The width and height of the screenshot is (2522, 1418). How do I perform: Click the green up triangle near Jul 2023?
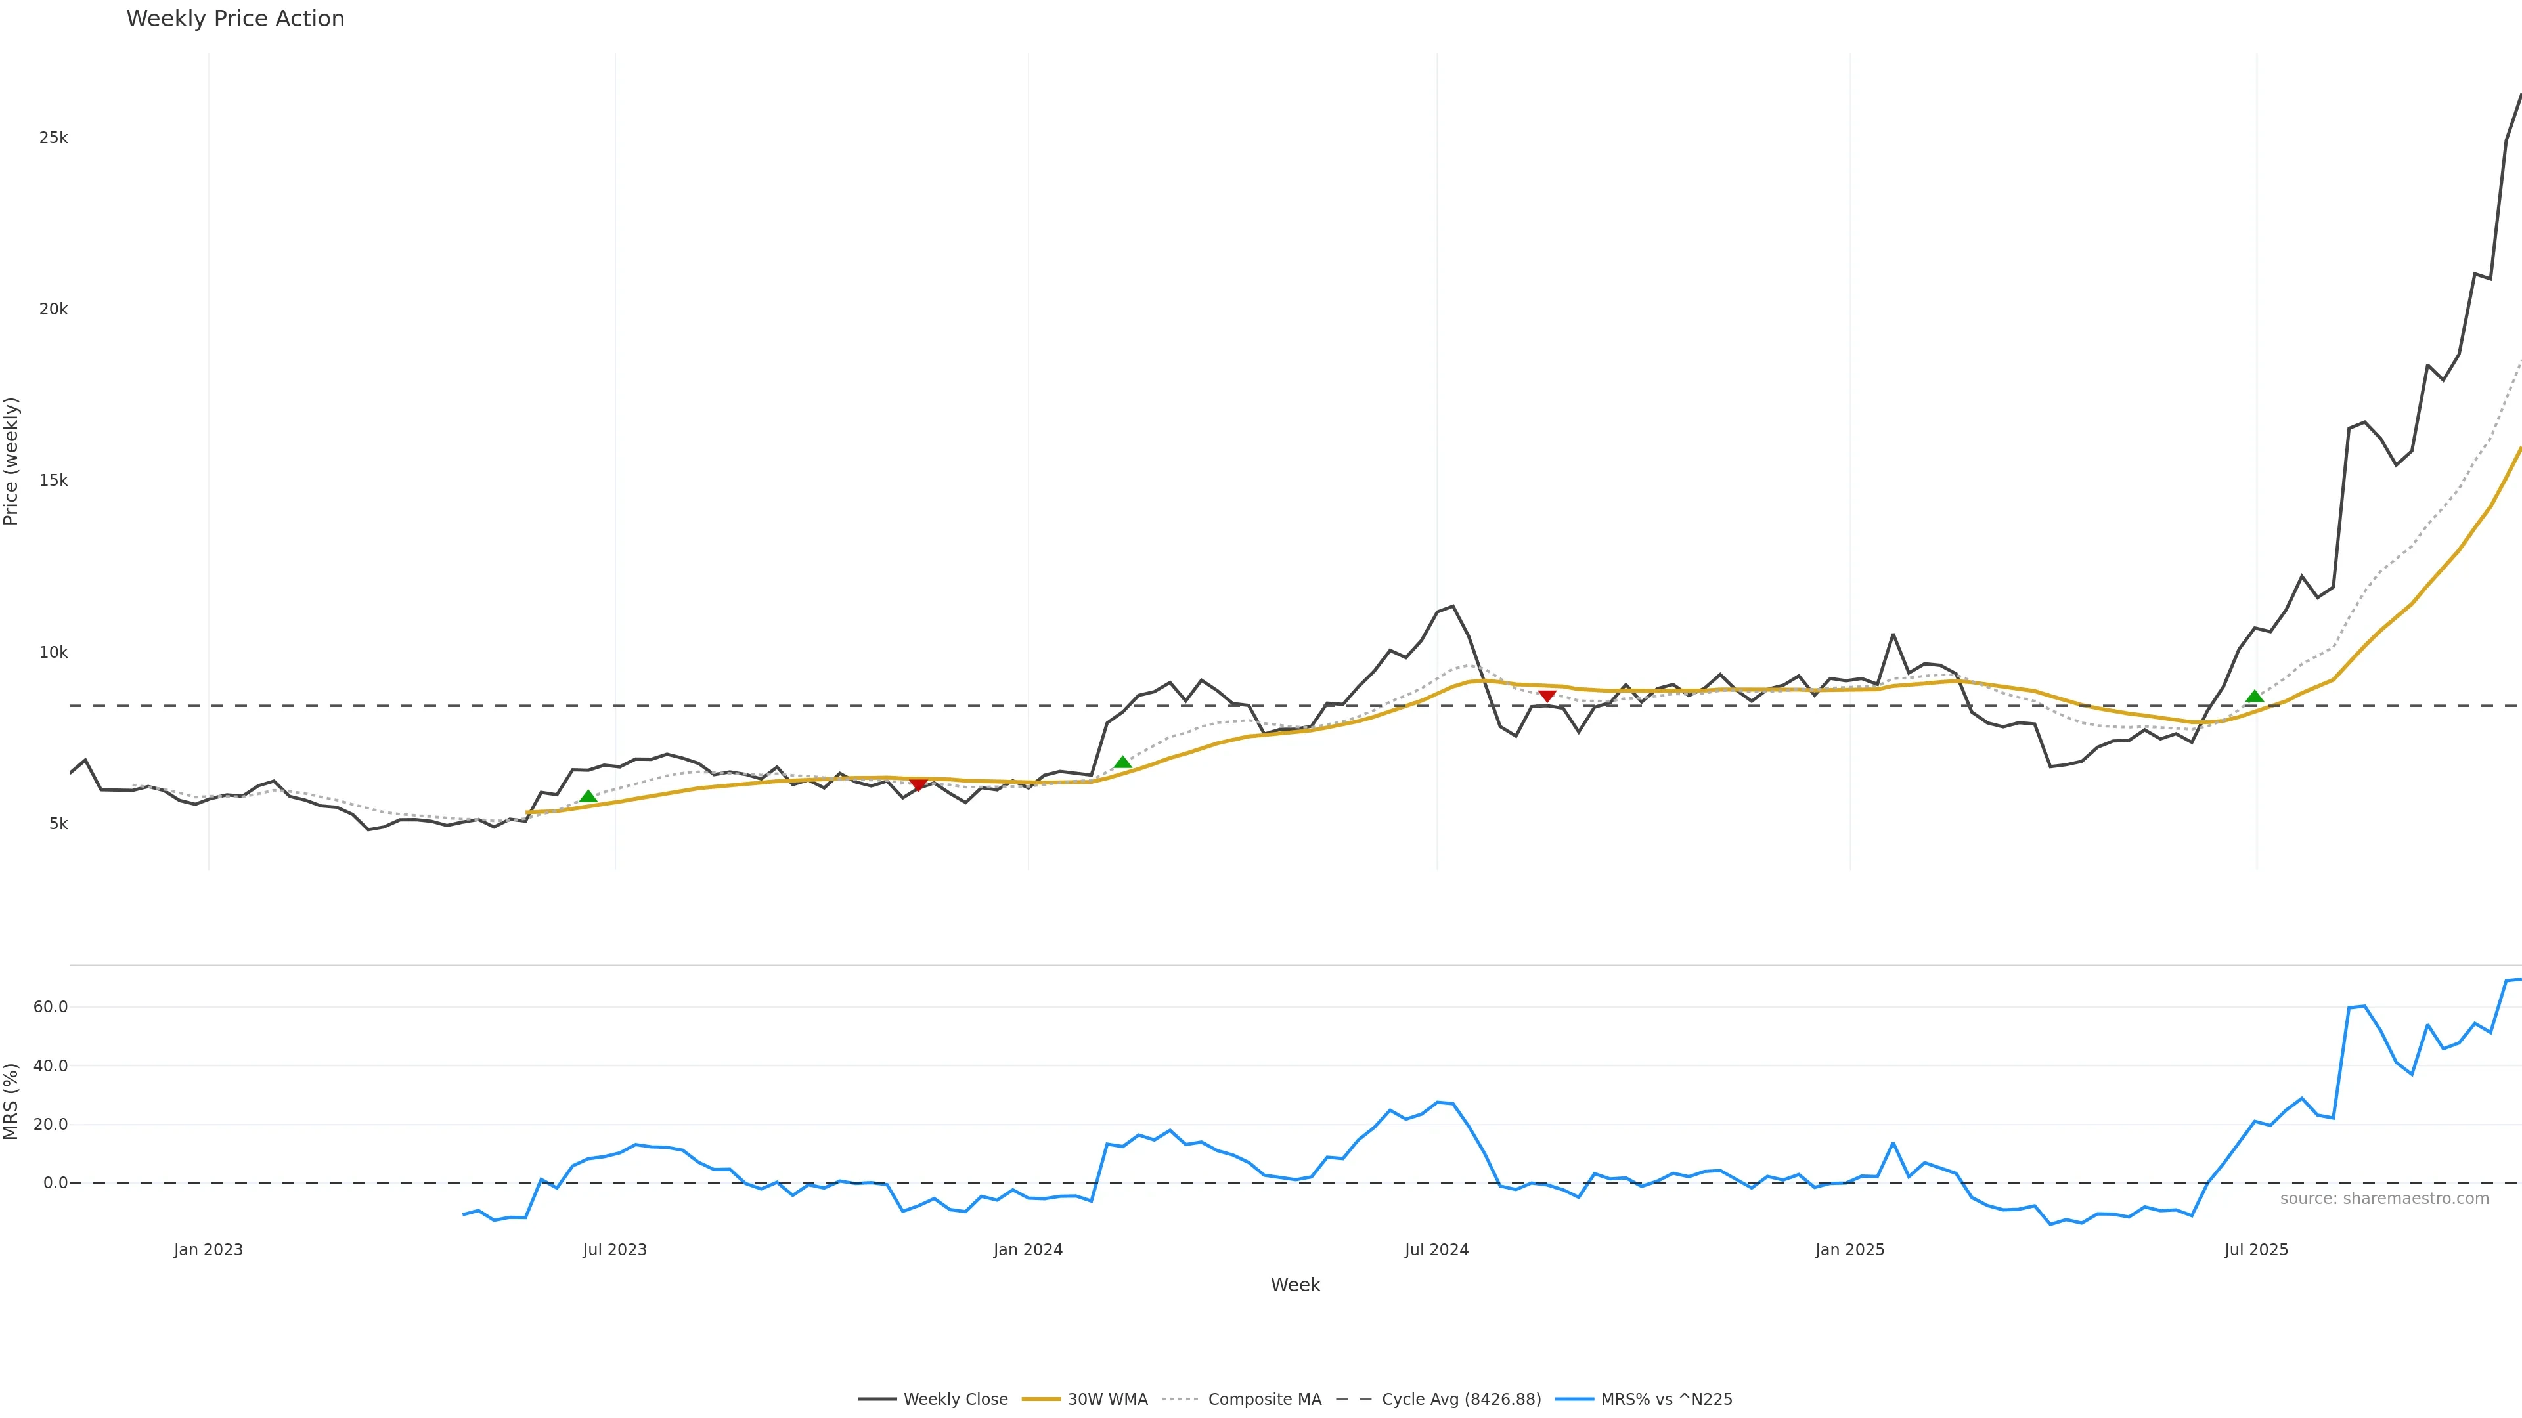[587, 796]
